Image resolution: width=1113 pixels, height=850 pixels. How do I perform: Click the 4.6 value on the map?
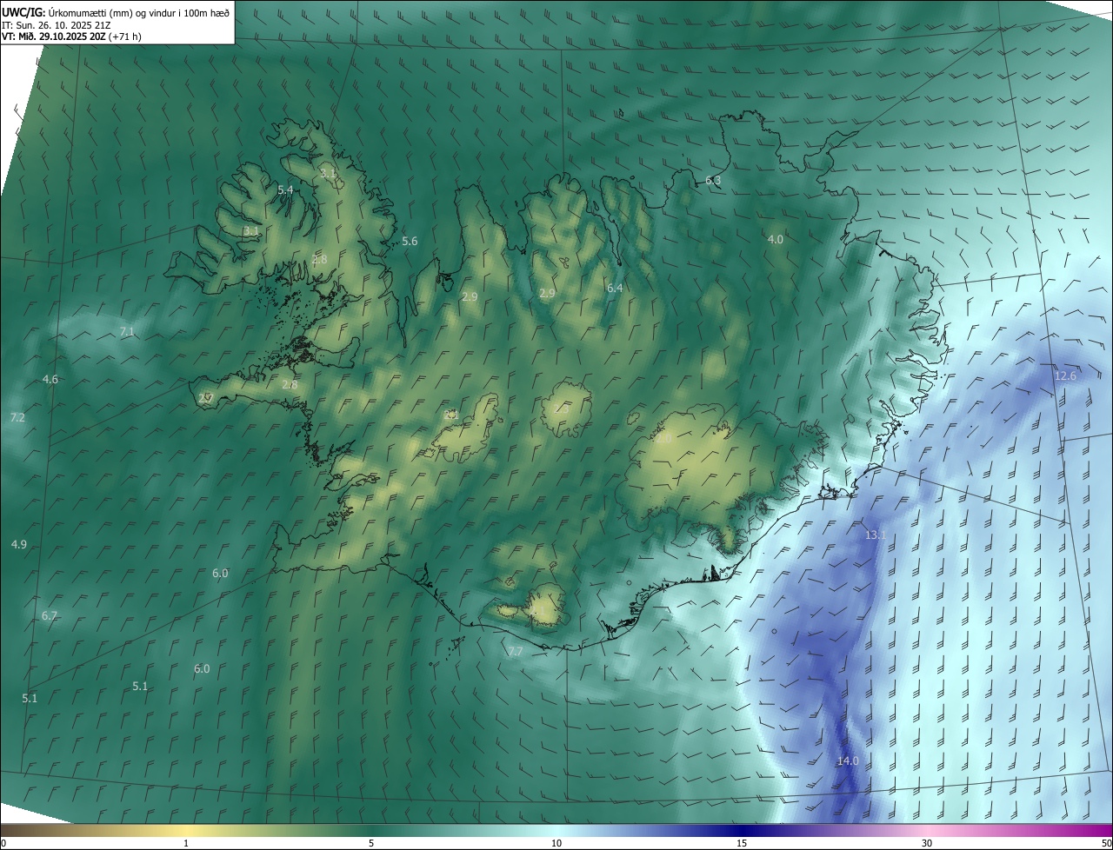click(50, 380)
